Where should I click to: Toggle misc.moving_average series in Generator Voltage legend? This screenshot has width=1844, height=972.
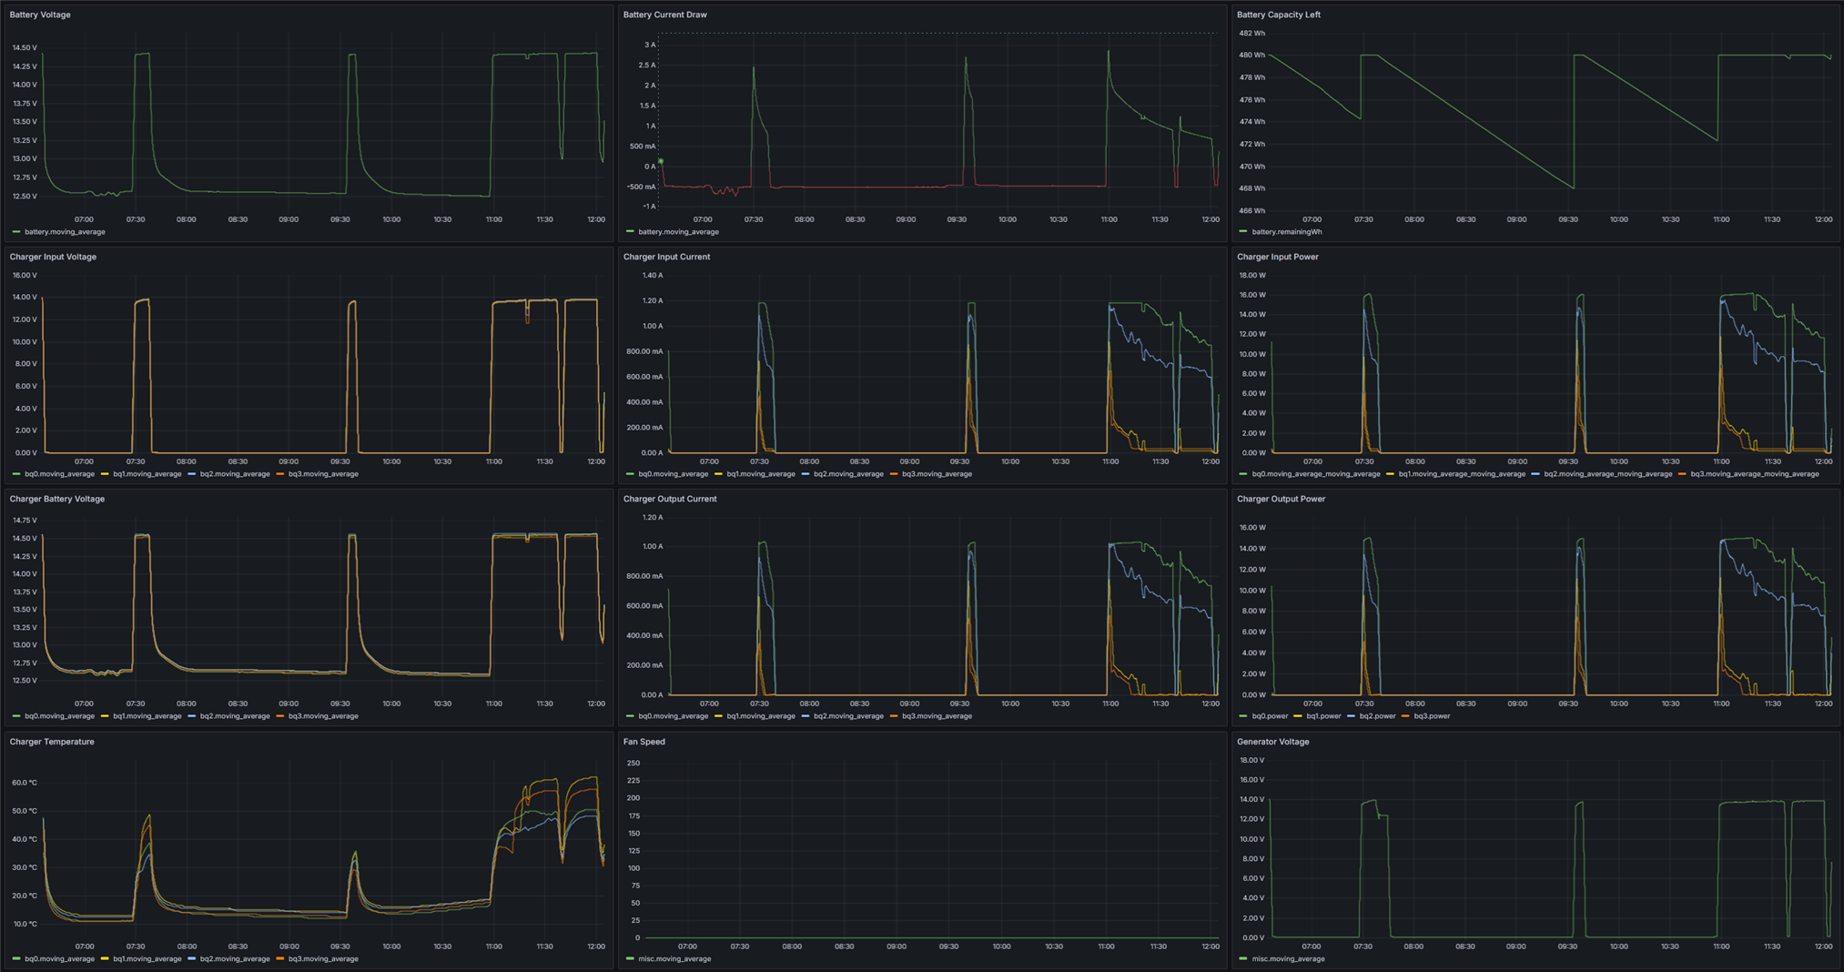click(1288, 959)
